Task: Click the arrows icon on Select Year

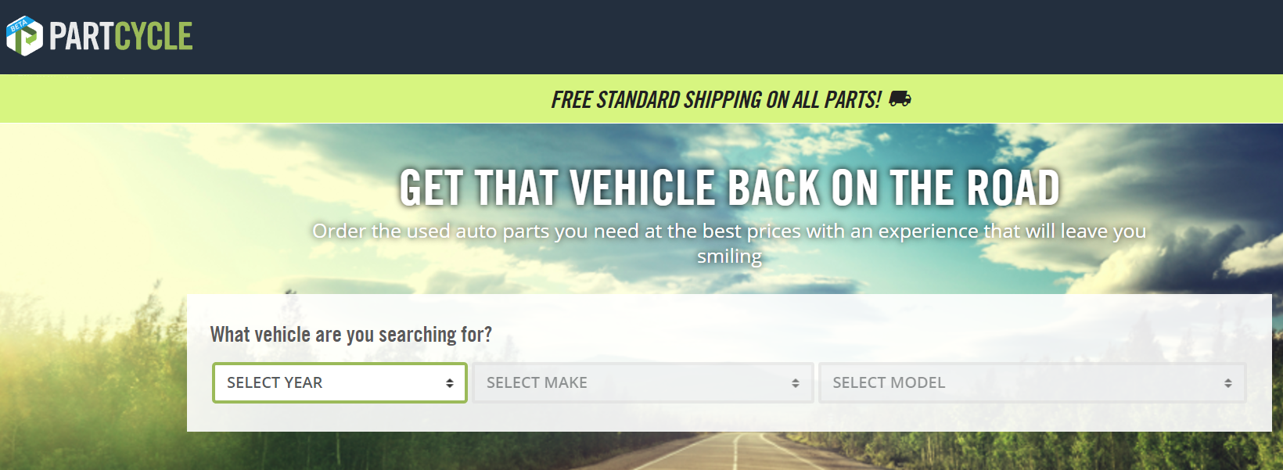Action: [450, 383]
